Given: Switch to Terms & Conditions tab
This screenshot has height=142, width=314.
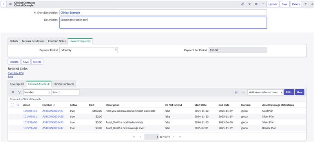Looking at the screenshot, I should [33, 41].
